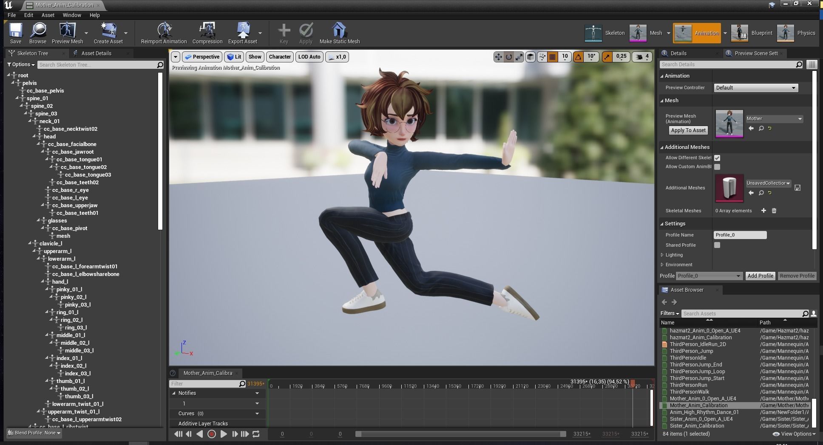Click the timeline range scrollbar
Image resolution: width=823 pixels, height=445 pixels.
tap(461, 434)
